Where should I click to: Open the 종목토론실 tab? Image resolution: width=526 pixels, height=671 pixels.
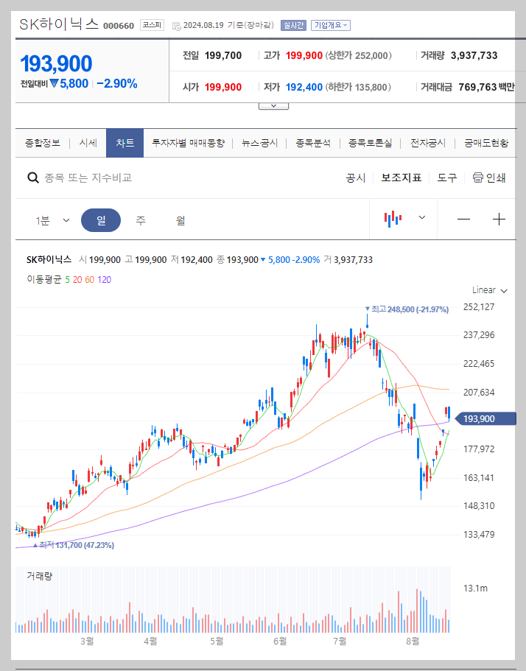tap(369, 144)
